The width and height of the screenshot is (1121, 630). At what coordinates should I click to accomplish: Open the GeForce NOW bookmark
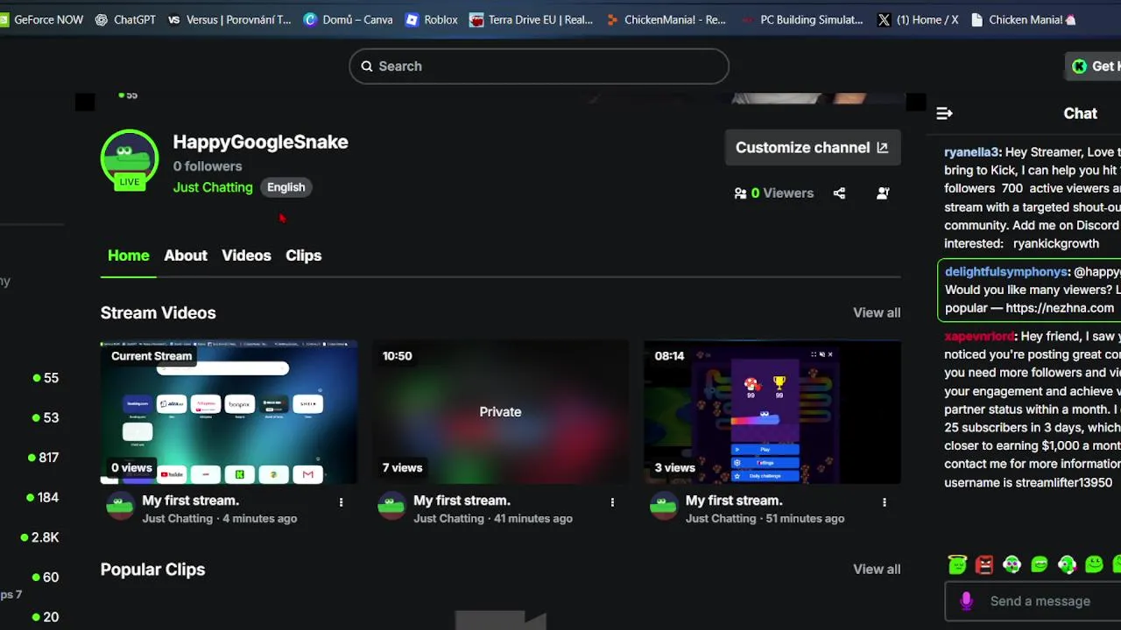41,19
